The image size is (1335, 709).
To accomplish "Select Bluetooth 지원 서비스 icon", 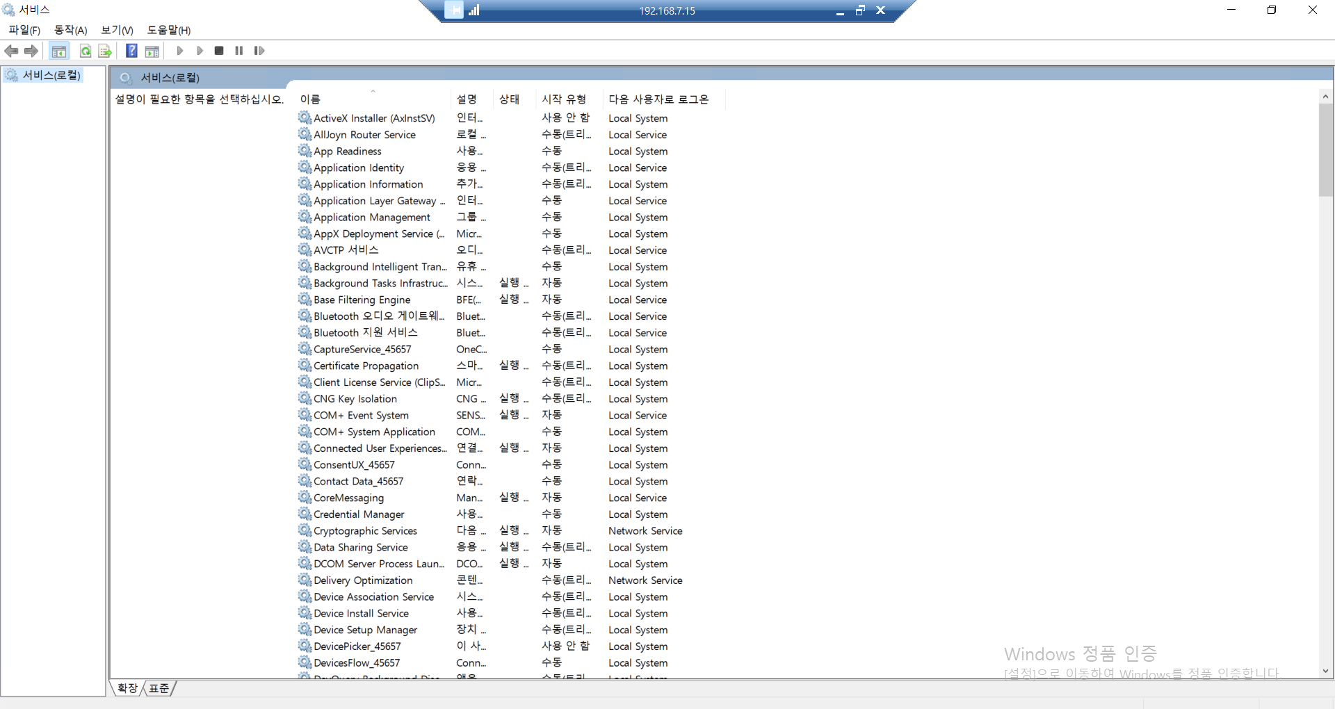I will tap(305, 332).
